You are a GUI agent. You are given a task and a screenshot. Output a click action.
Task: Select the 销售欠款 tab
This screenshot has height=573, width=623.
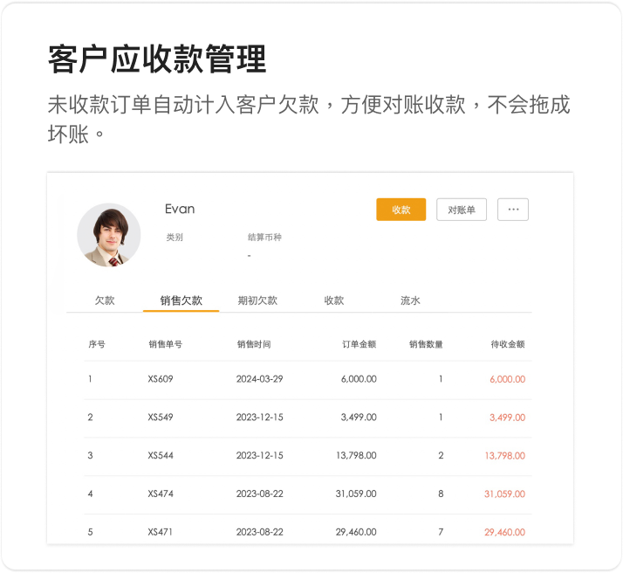(181, 300)
